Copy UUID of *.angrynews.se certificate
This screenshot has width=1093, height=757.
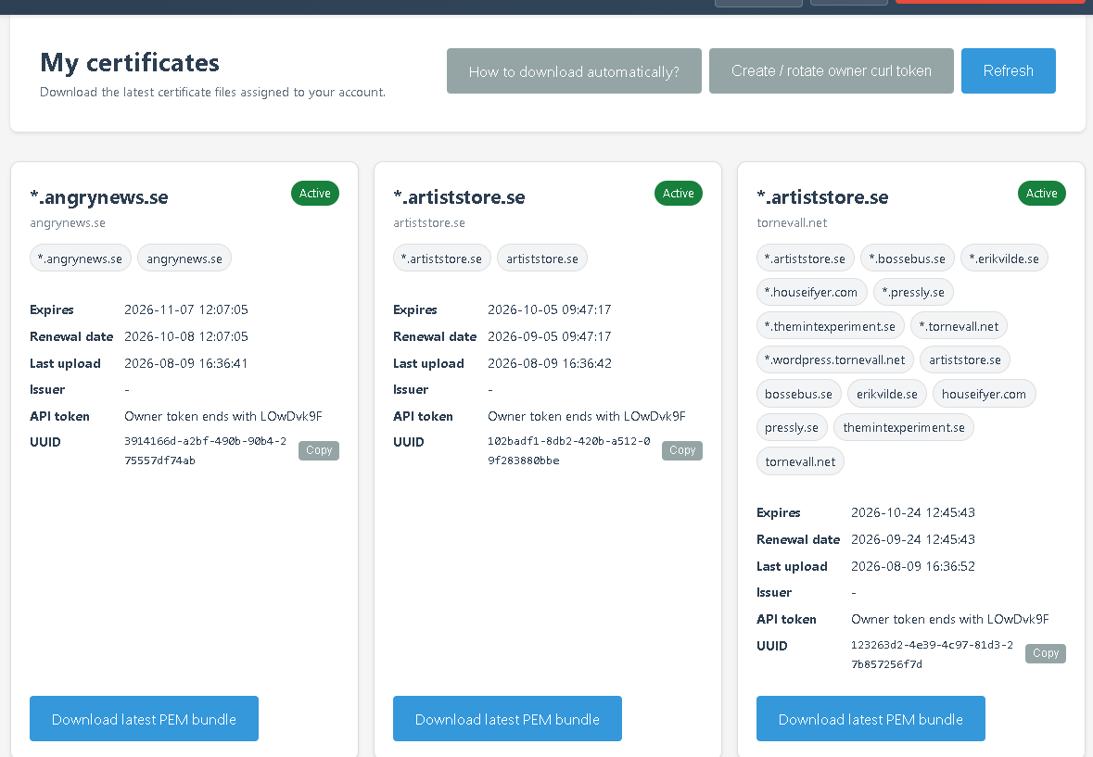coord(319,450)
